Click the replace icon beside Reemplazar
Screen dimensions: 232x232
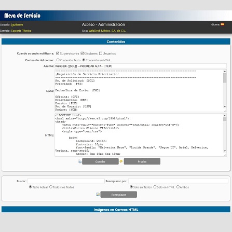pos(98,195)
